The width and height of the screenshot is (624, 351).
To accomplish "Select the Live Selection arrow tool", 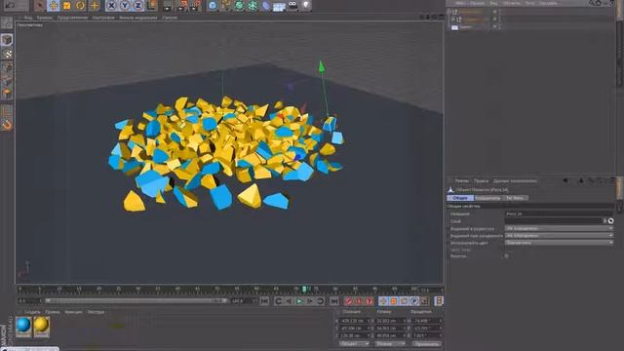I will tap(39, 5).
